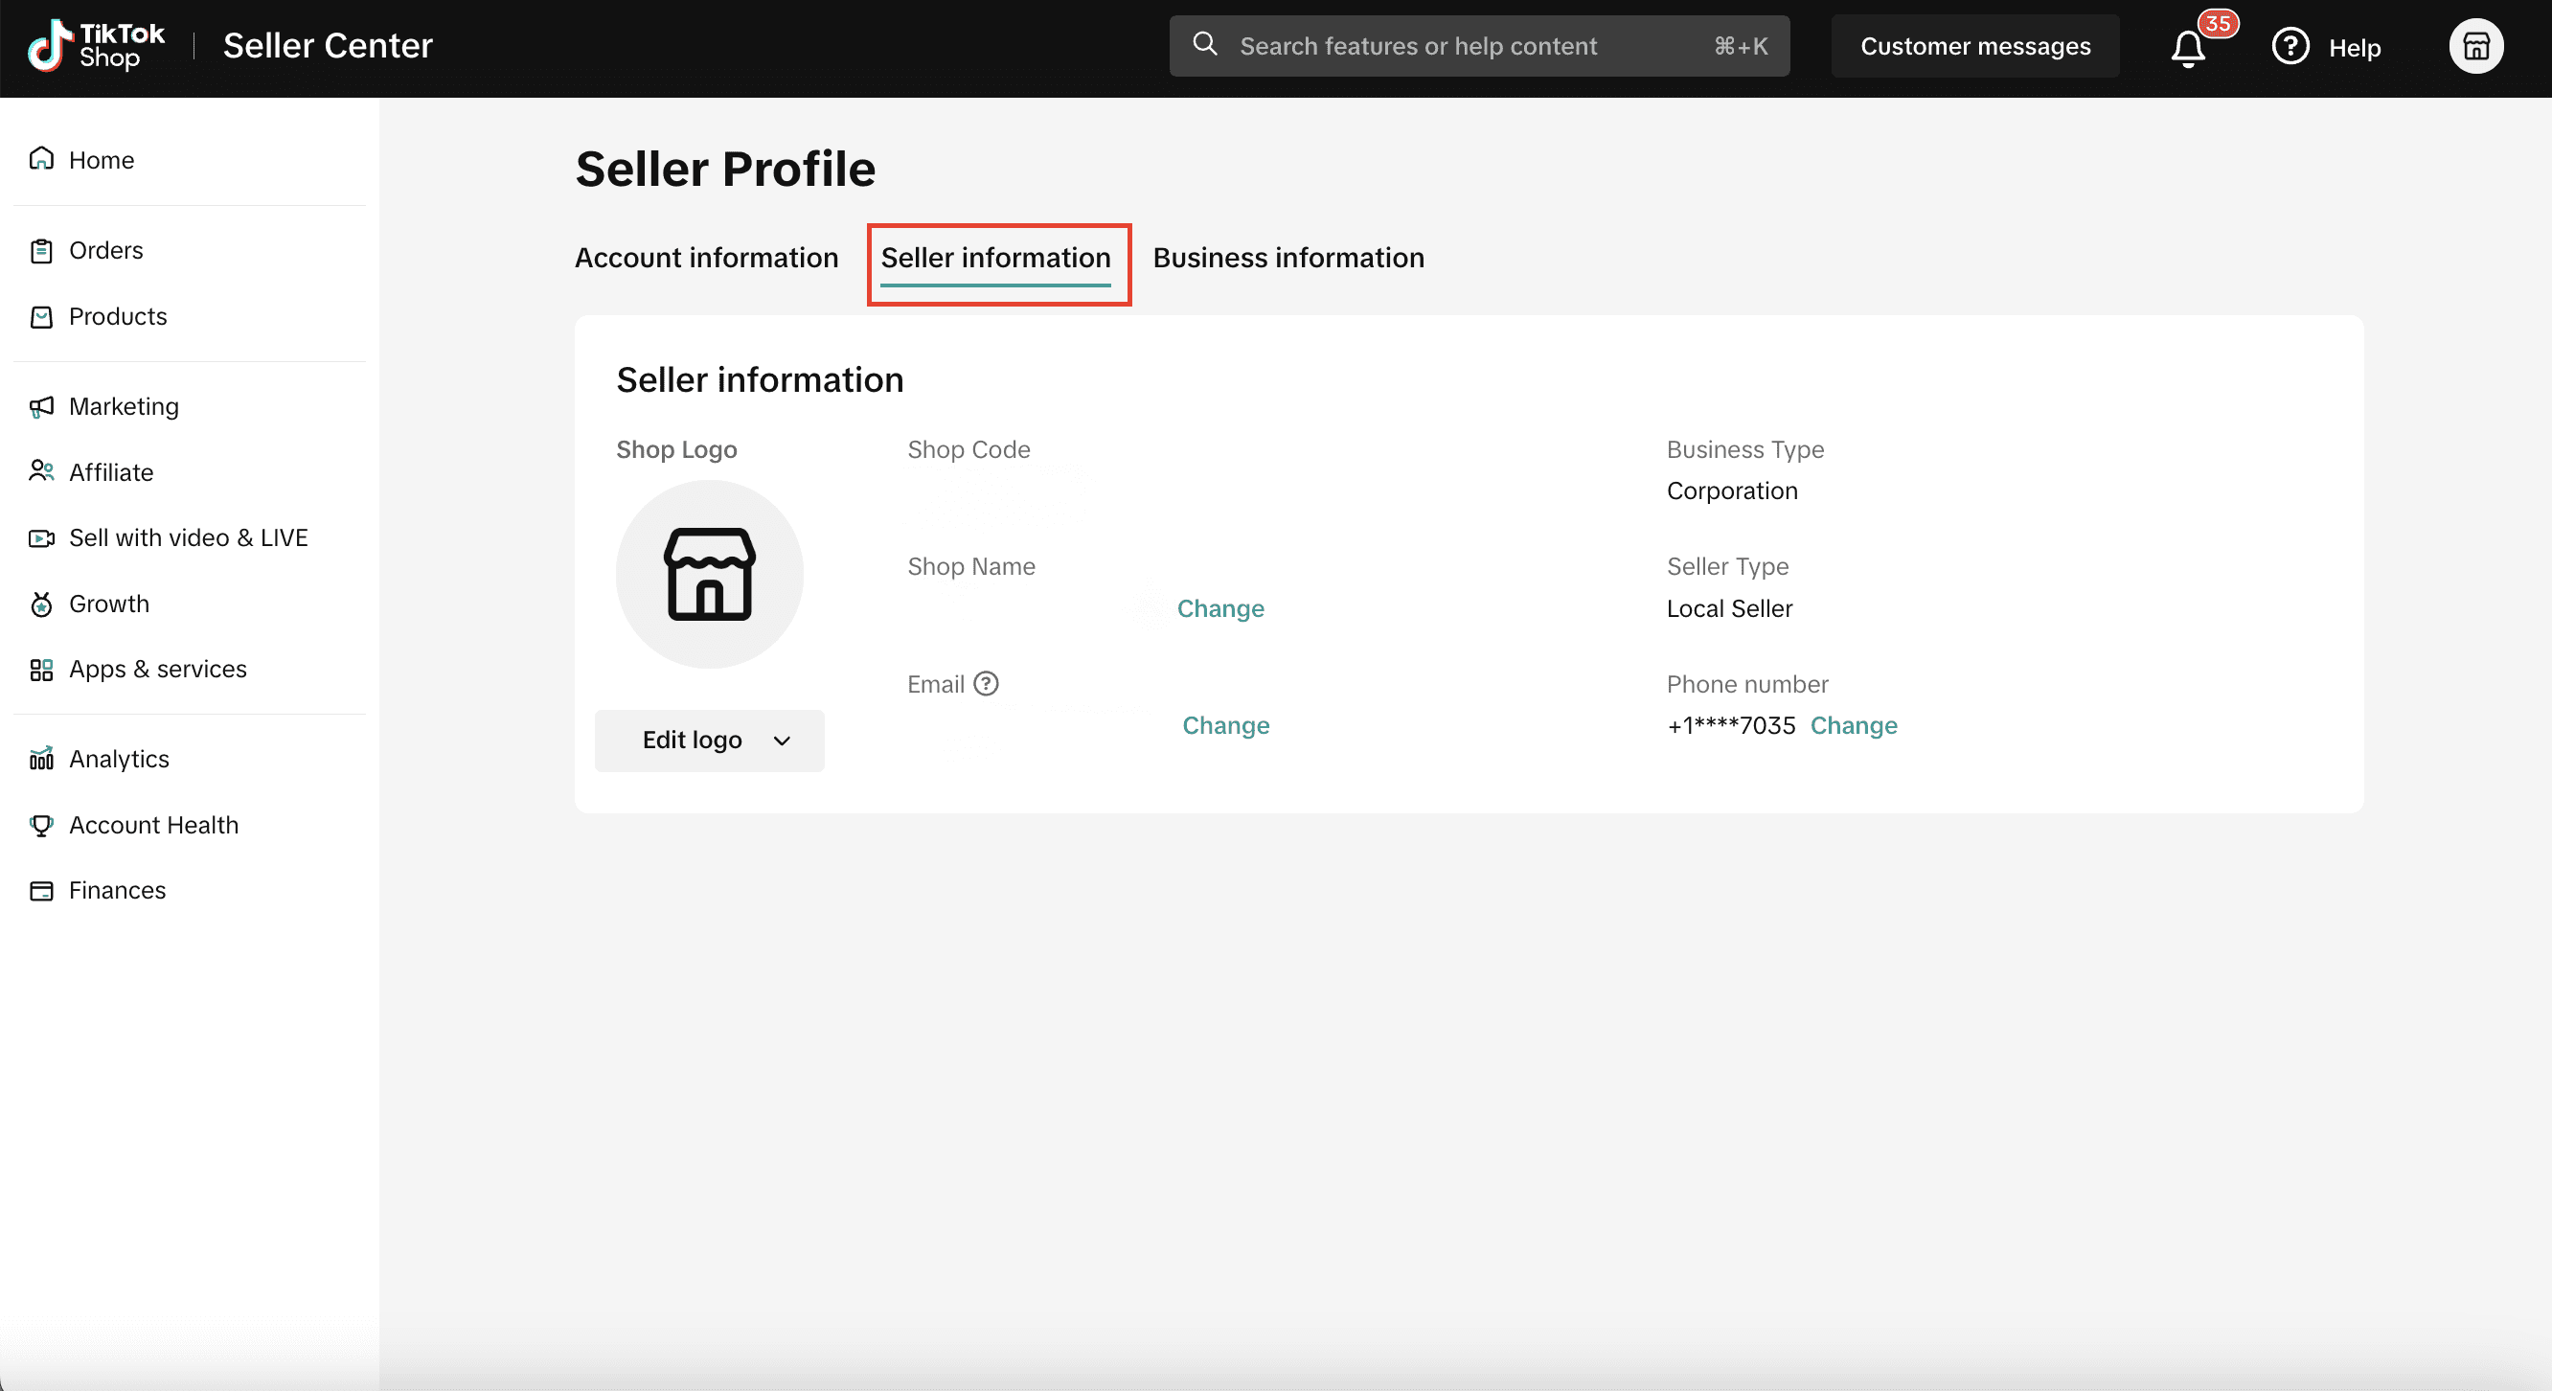This screenshot has height=1391, width=2552.
Task: Switch to Business information tab
Action: pyautogui.click(x=1287, y=258)
